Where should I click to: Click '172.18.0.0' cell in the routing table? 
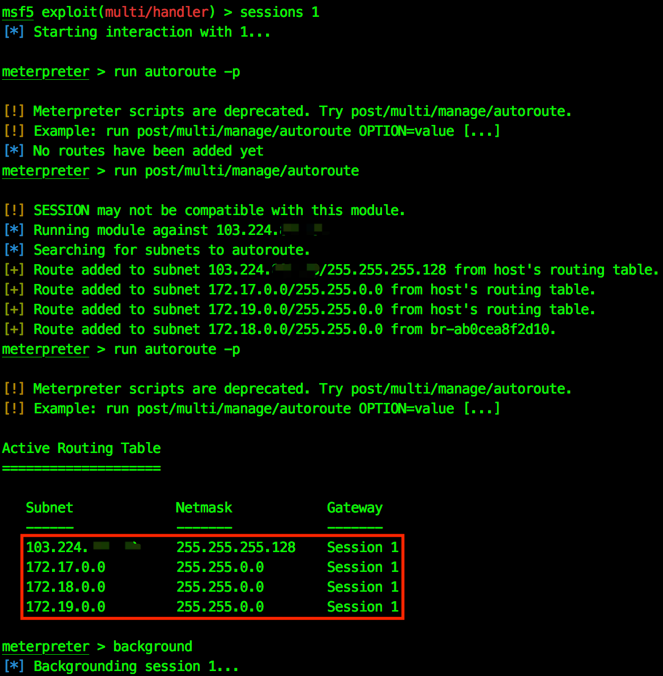(65, 587)
